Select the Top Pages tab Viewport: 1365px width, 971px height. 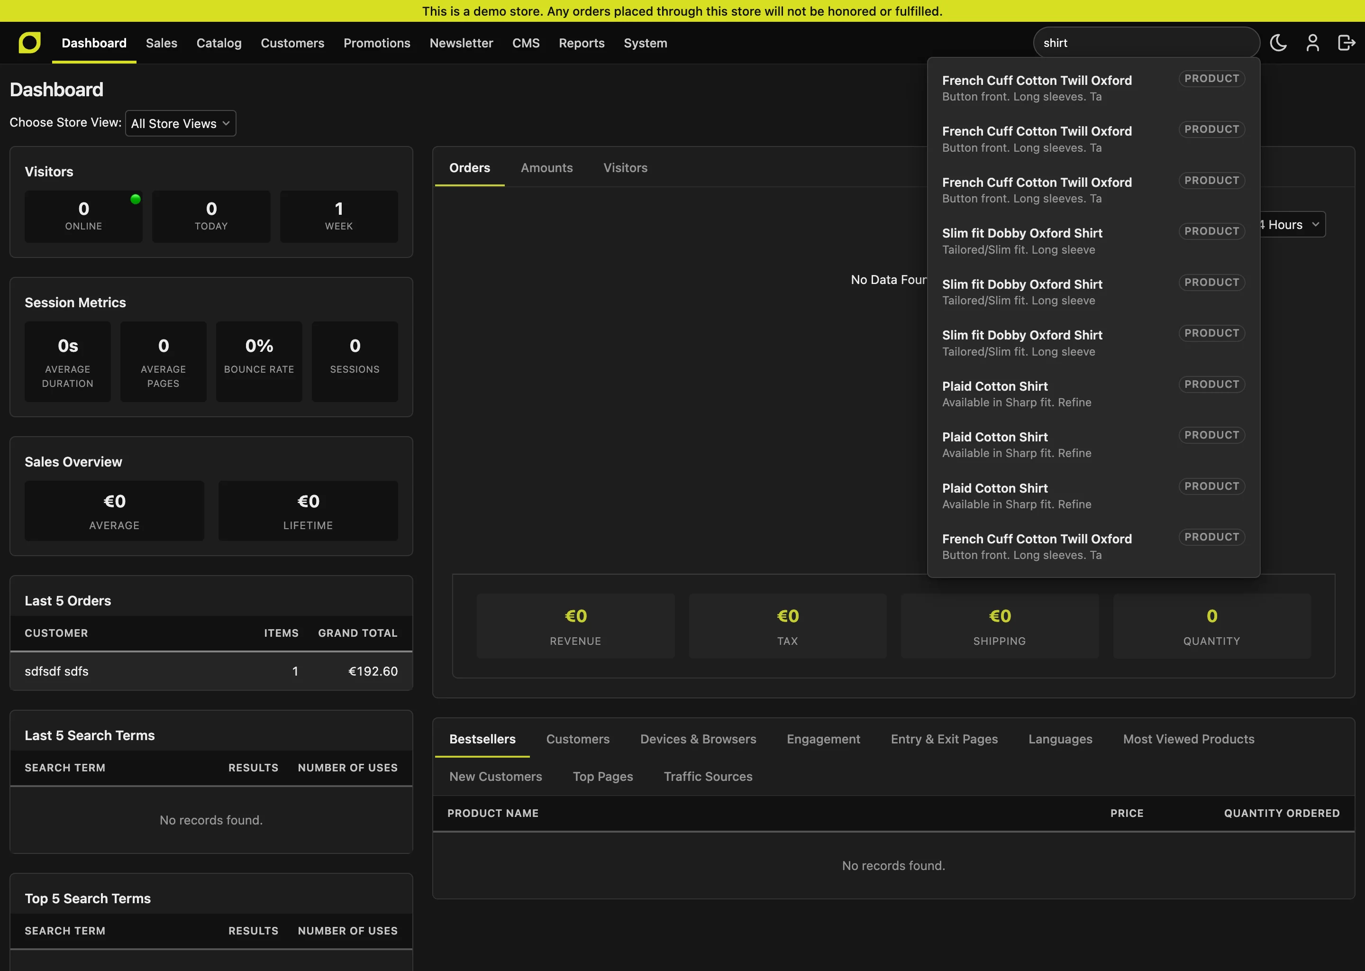click(603, 776)
